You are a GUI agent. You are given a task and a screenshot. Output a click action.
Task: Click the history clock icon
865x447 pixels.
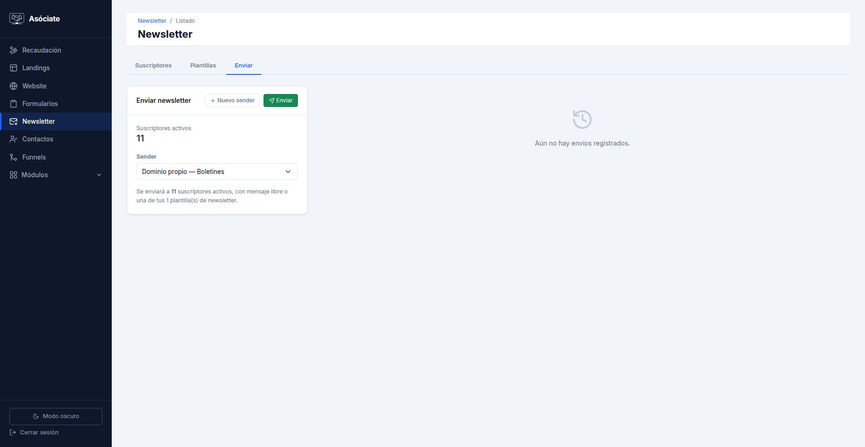coord(582,120)
